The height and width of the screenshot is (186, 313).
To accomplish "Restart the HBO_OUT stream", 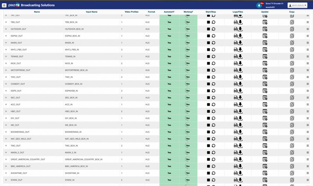I will click(x=213, y=111).
